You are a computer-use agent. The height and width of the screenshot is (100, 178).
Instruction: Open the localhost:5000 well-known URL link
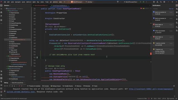[x=151, y=89]
